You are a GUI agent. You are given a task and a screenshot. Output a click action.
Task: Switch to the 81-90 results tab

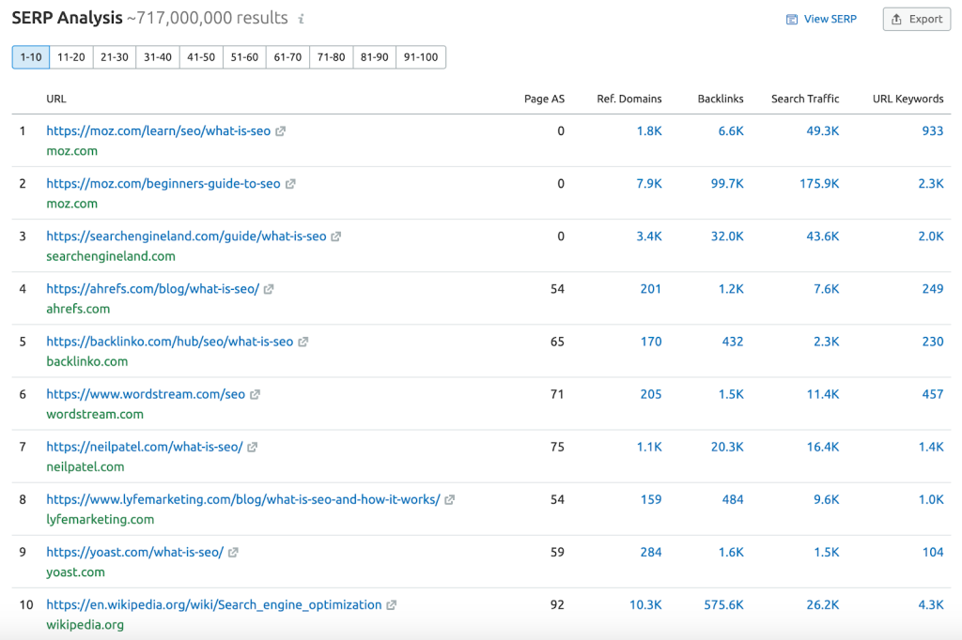tap(374, 57)
